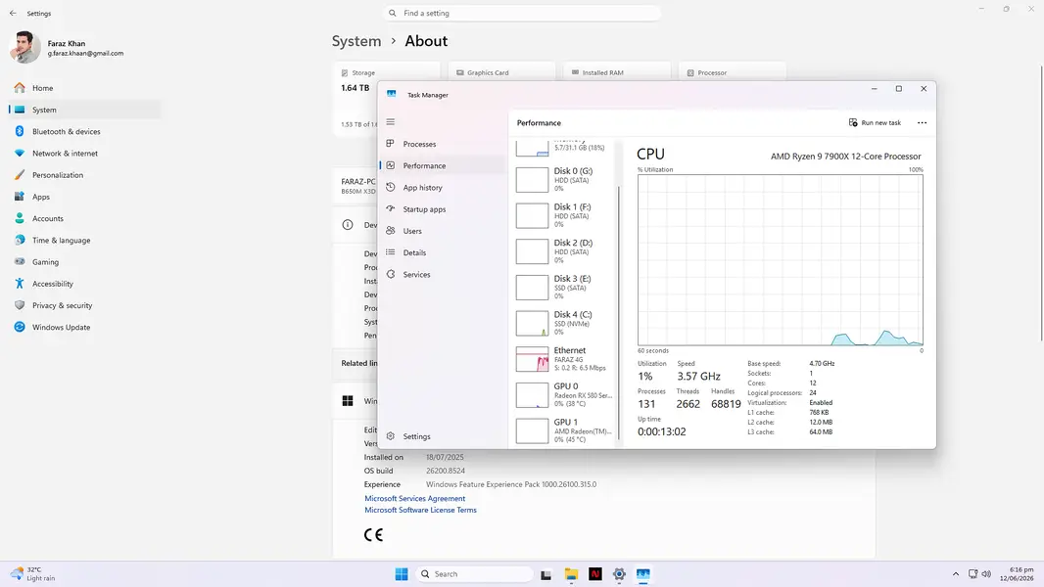Select Disk 1 (F:) performance item
1044x587 pixels.
click(x=564, y=215)
